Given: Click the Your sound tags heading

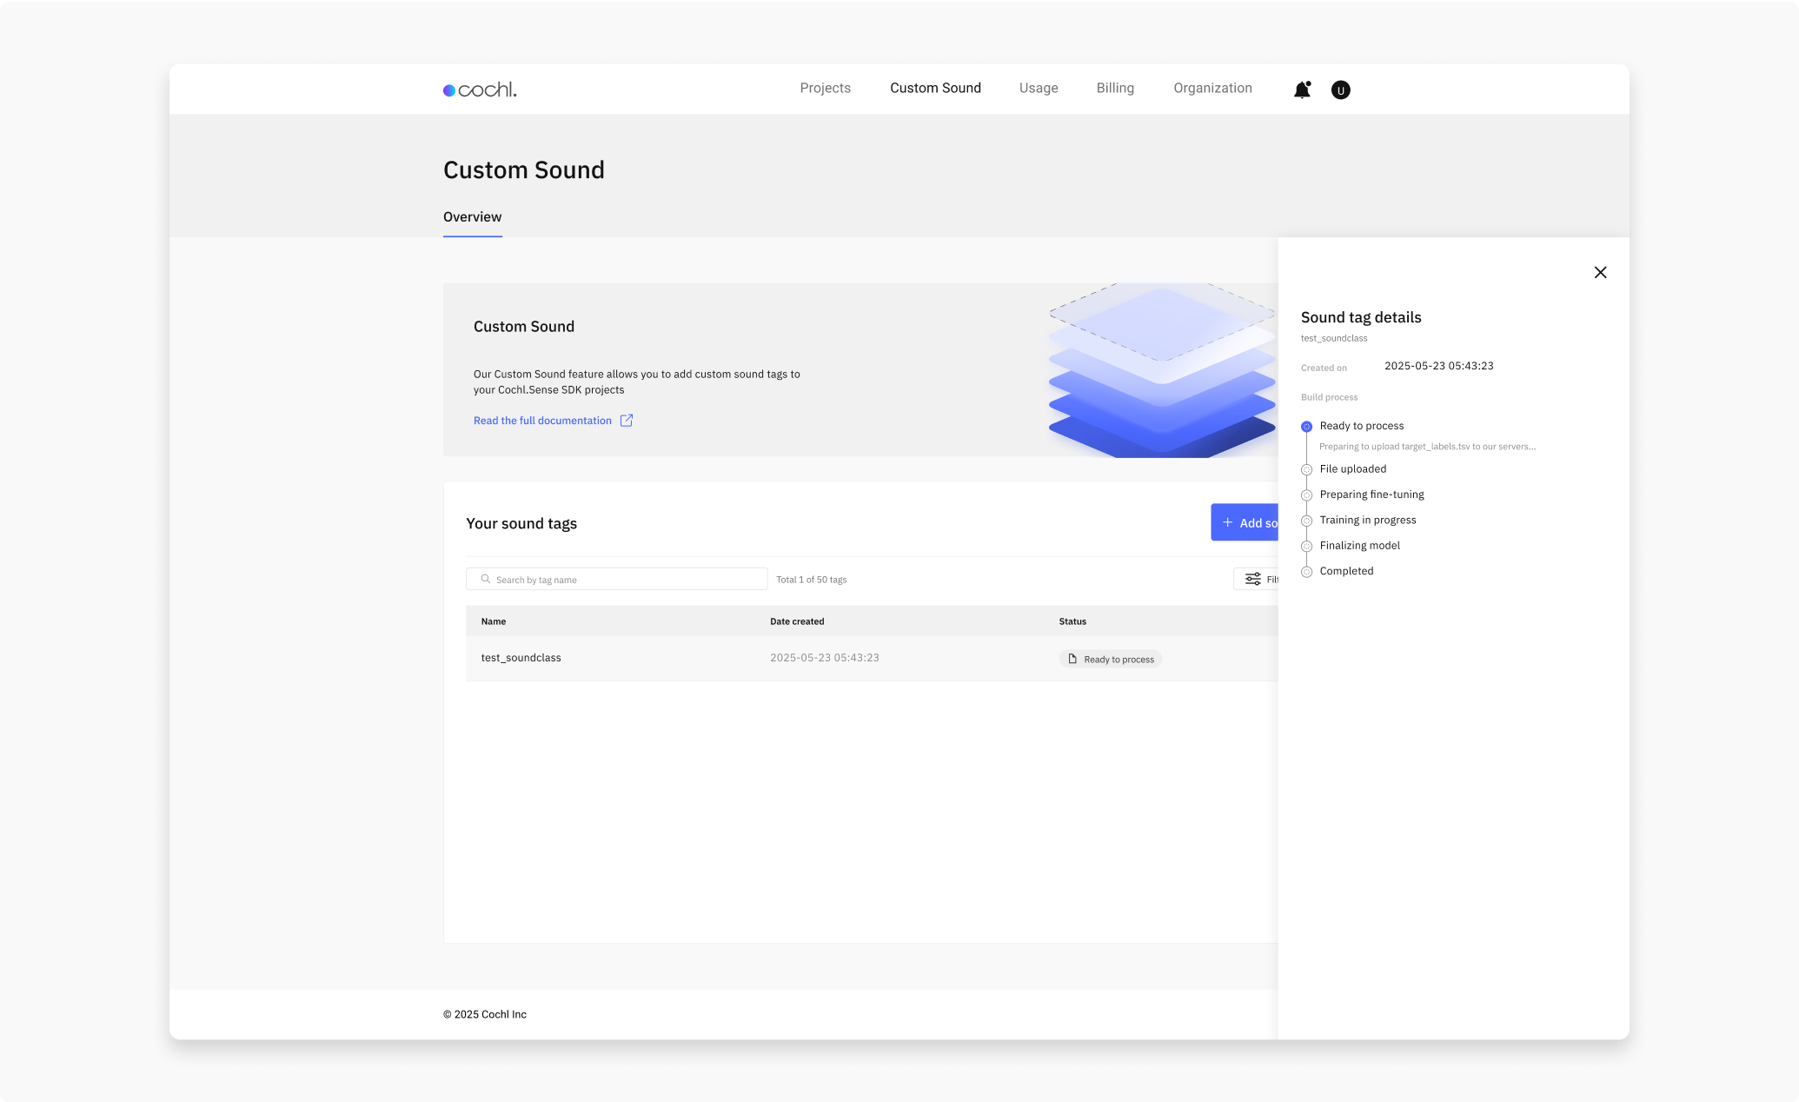Looking at the screenshot, I should pyautogui.click(x=521, y=523).
